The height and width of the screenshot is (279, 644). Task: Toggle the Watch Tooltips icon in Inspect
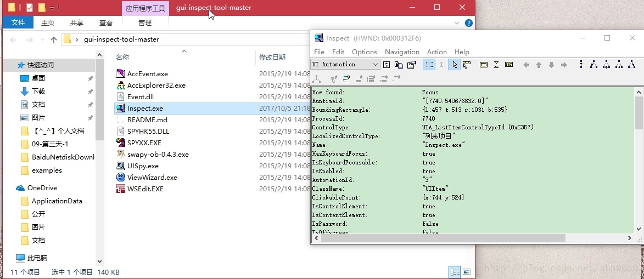466,65
